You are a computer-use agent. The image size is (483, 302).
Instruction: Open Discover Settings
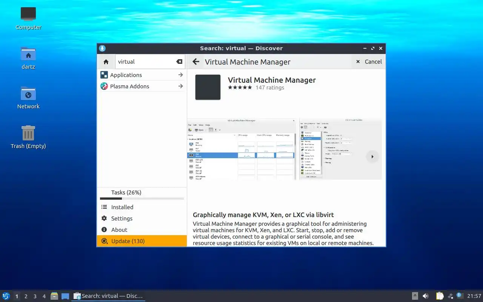142,218
